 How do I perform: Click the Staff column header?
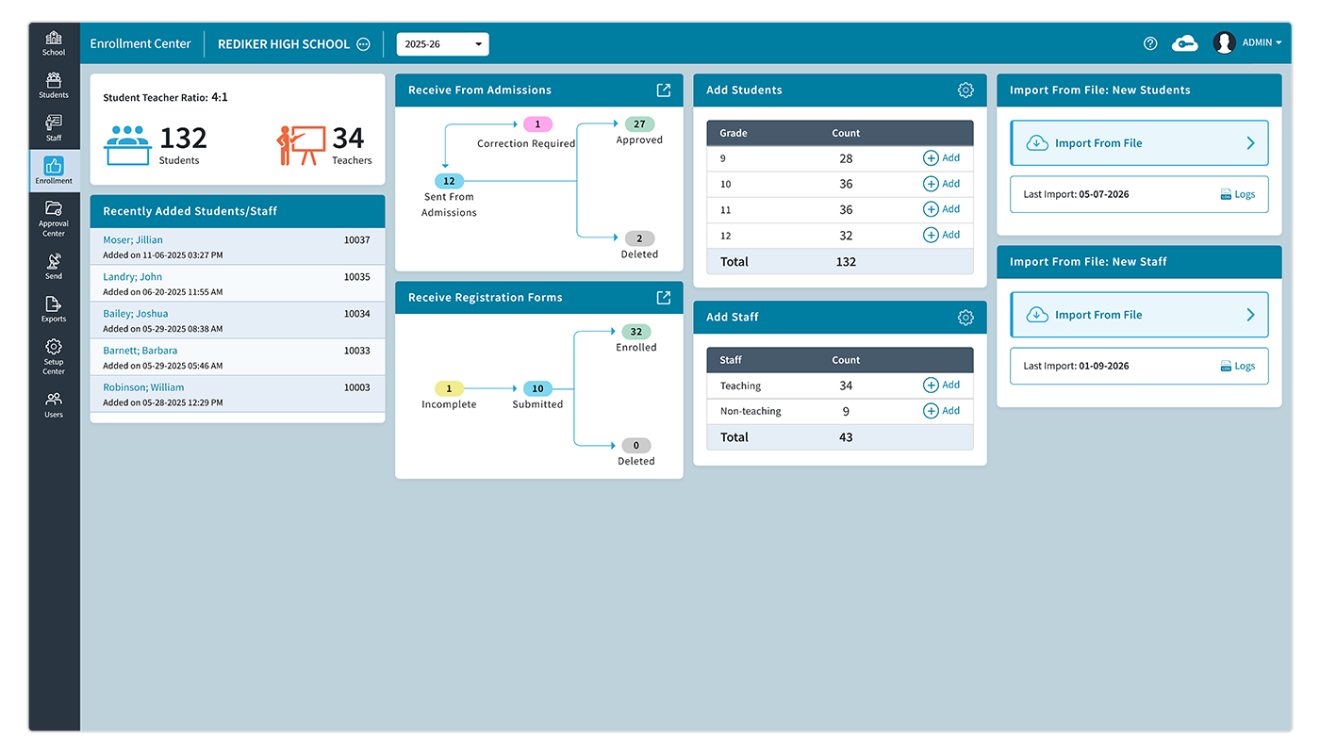tap(731, 360)
